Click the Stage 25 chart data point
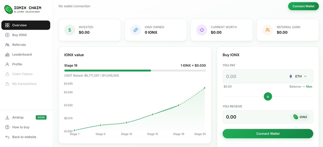 205,88
